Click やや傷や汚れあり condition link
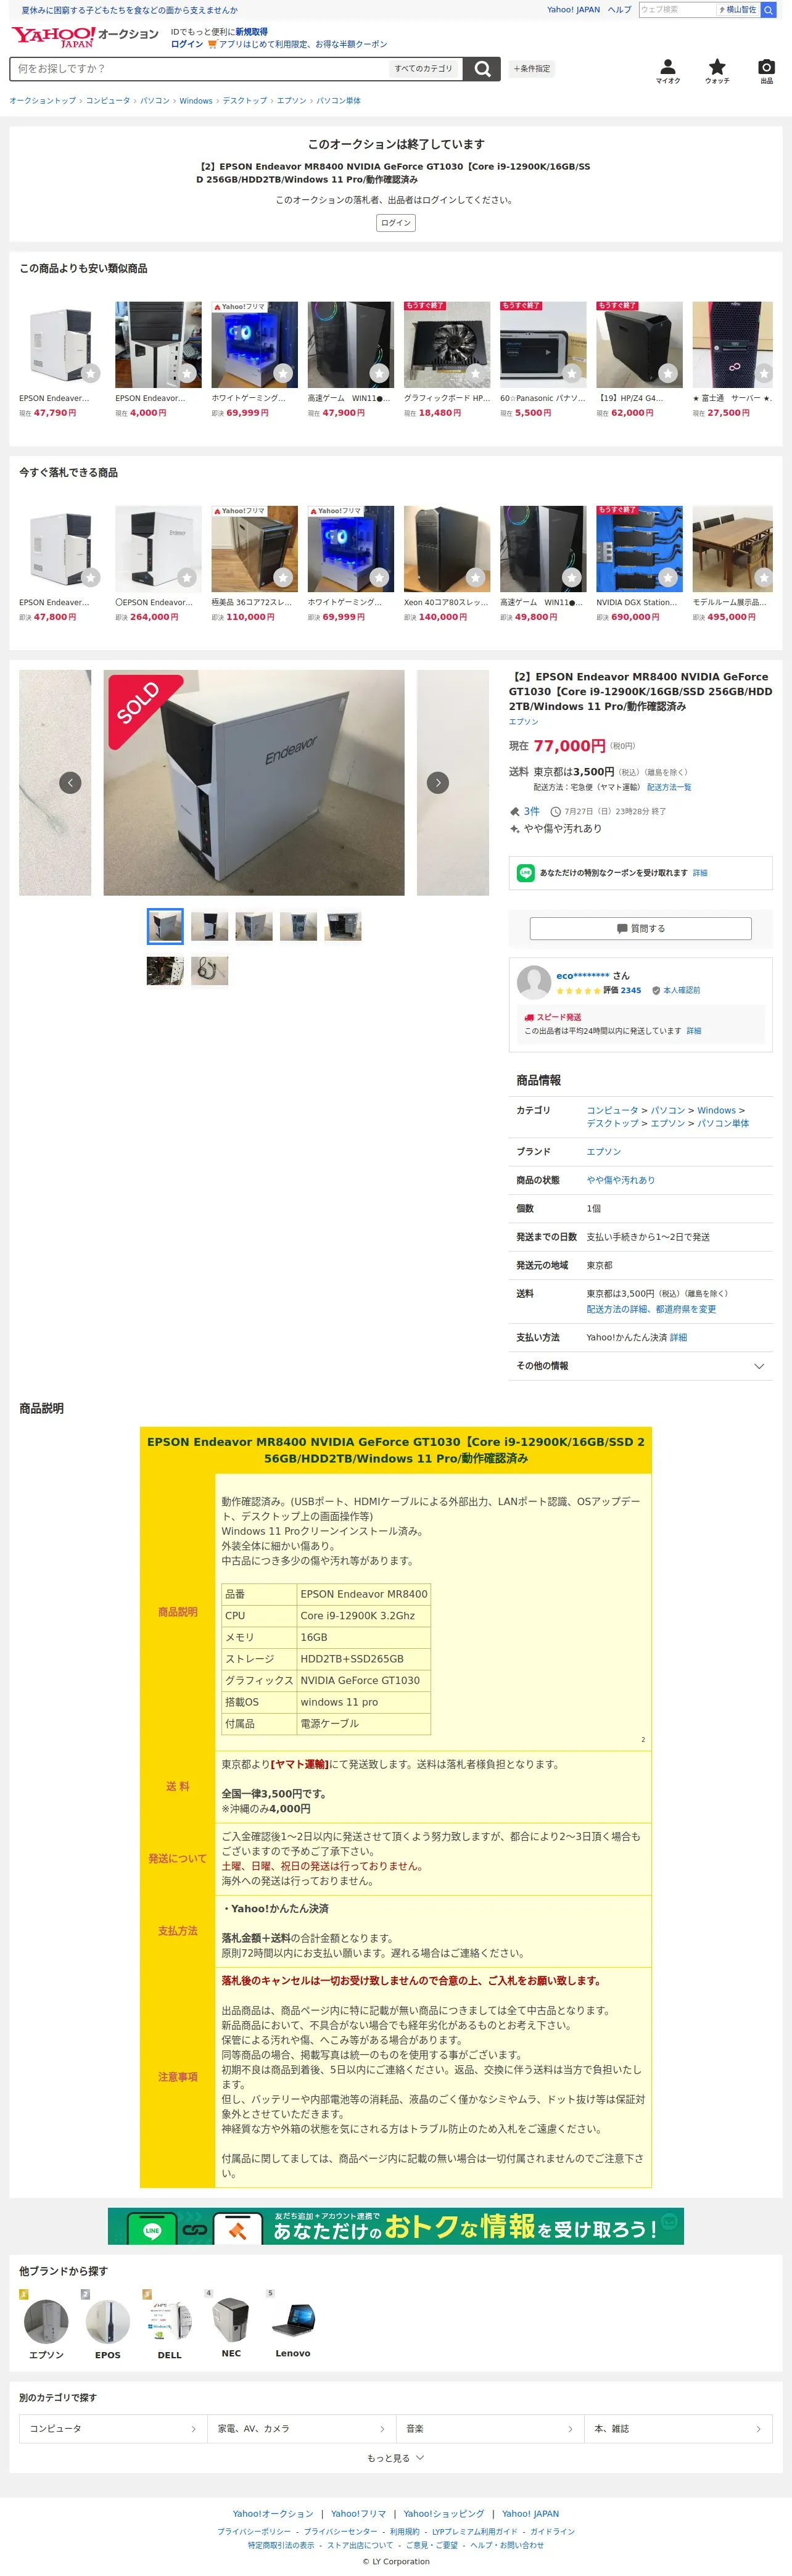 (x=621, y=1180)
